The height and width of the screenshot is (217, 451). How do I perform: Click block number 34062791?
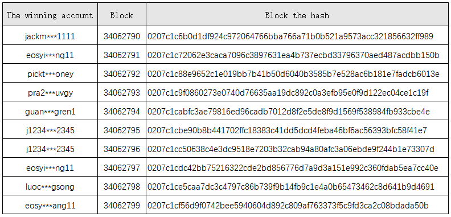pyautogui.click(x=122, y=55)
